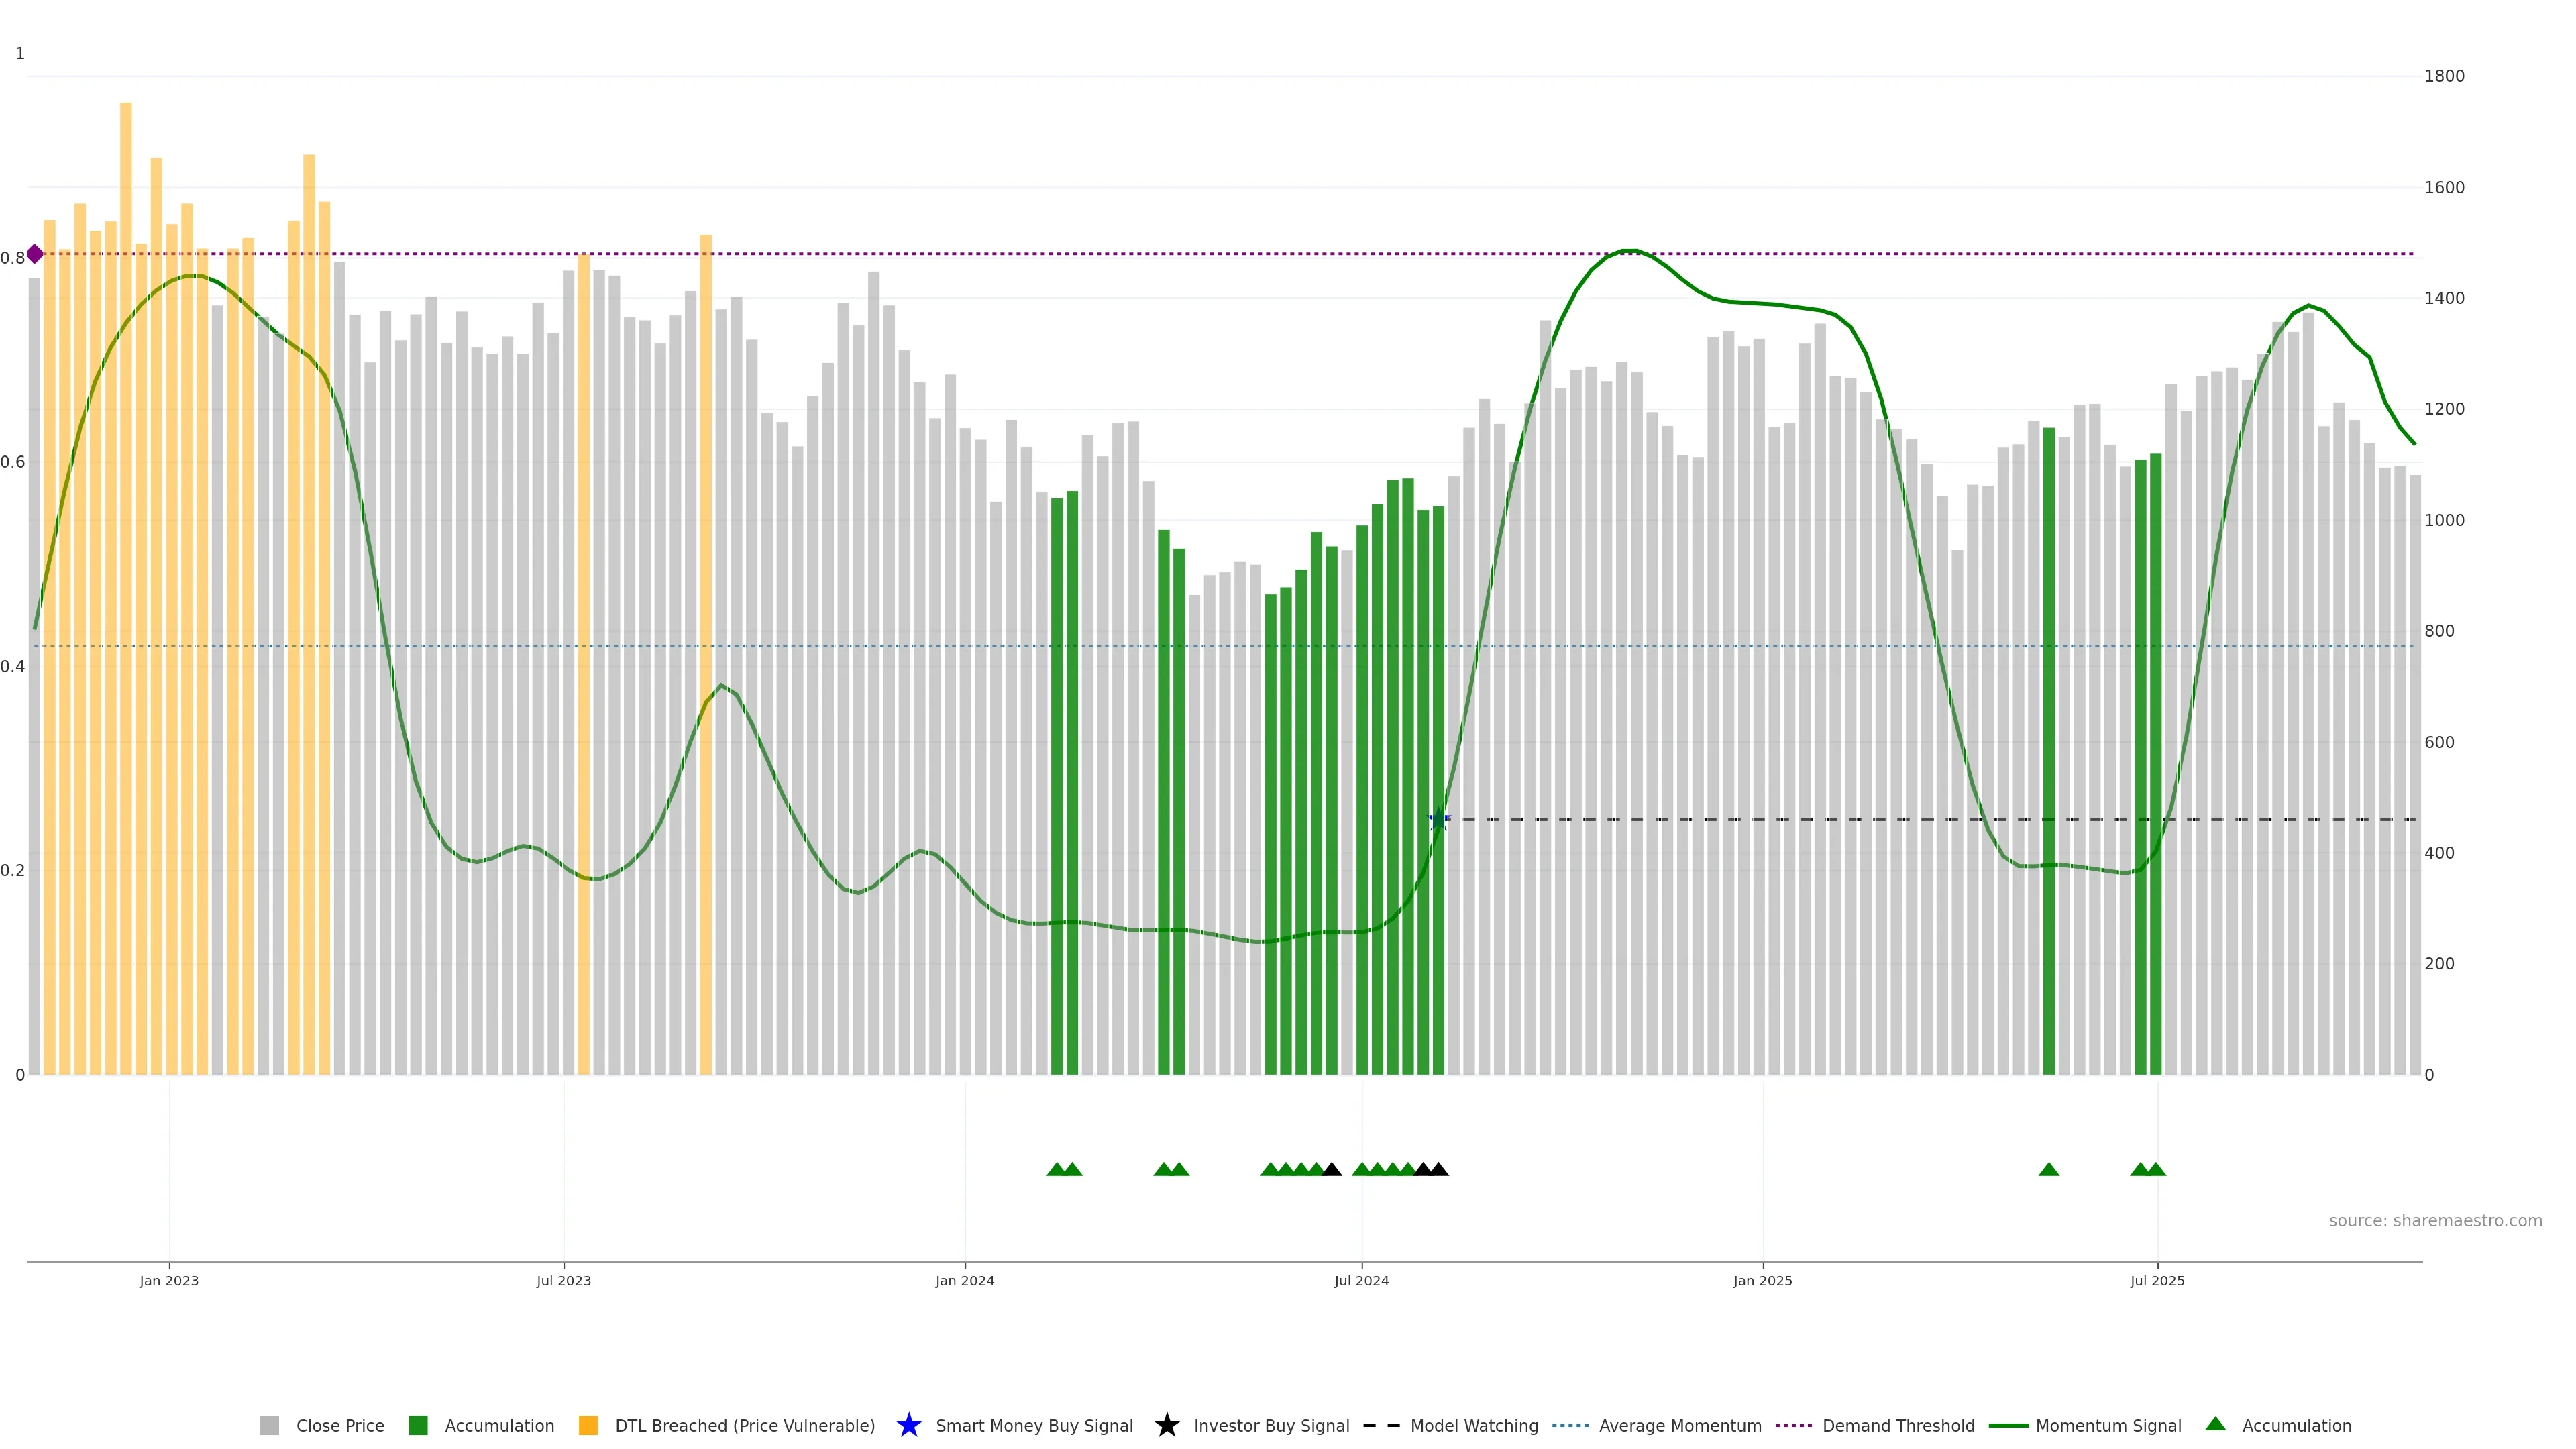Hide the Momentum Signal line via legend
This screenshot has height=1449, width=2576.
click(2108, 1425)
